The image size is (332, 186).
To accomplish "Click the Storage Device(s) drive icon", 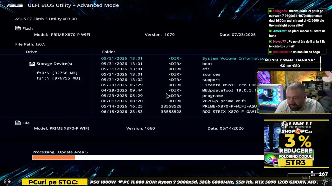I will (x=32, y=64).
